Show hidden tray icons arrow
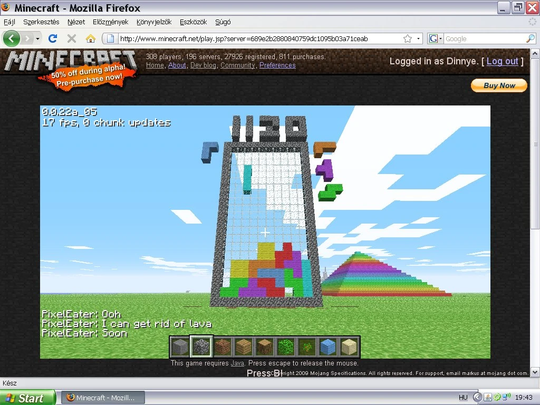Screen dimensions: 540x405 (477, 397)
